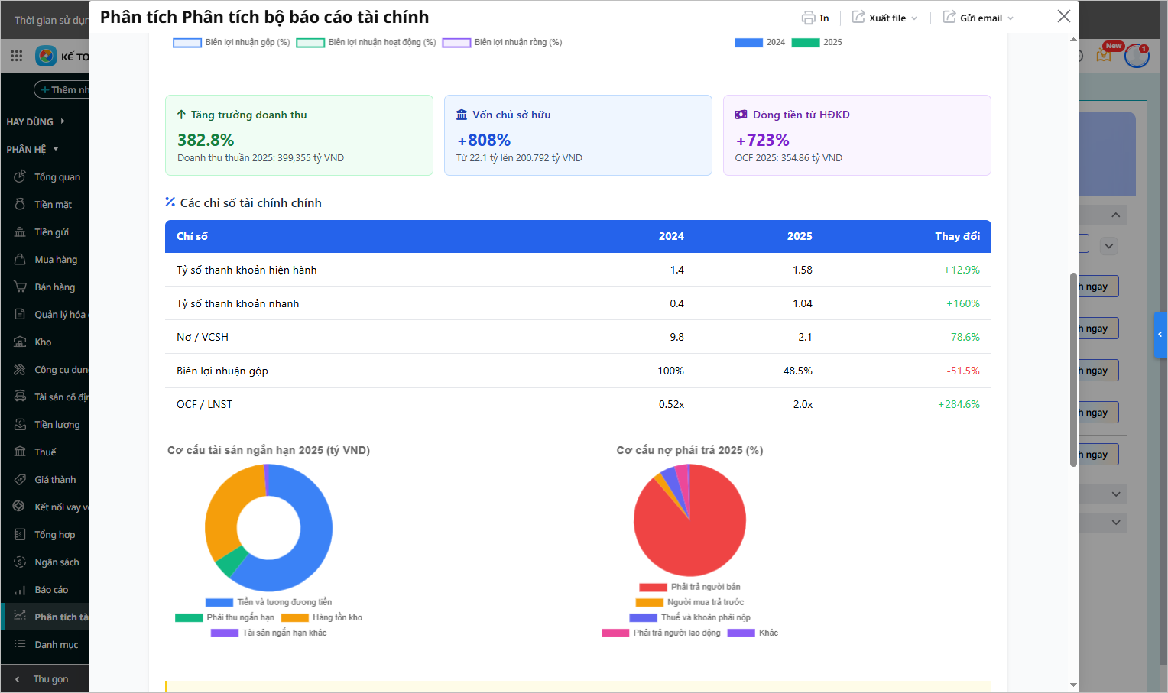Click the printer icon to print report
Screen dimensions: 1168x693
808,18
